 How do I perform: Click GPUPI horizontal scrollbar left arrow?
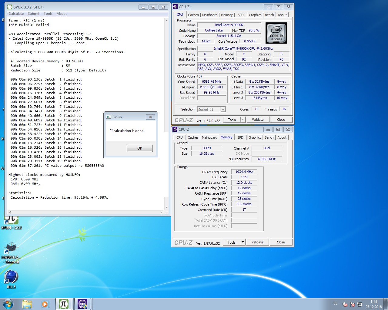(10, 212)
